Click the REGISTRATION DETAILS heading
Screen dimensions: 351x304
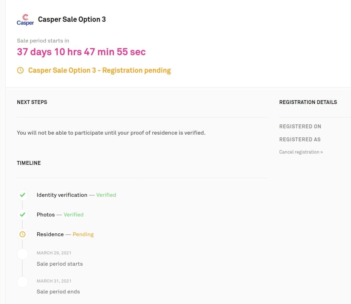308,102
